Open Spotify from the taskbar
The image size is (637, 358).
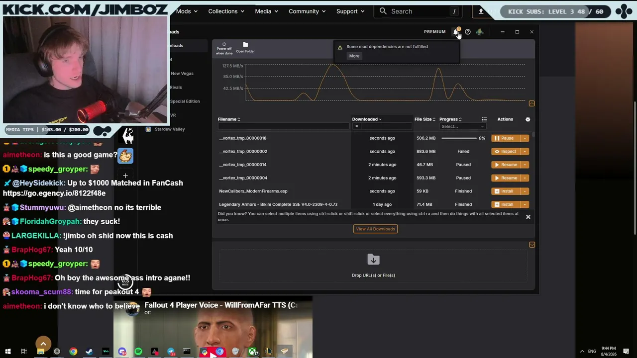pyautogui.click(x=138, y=352)
